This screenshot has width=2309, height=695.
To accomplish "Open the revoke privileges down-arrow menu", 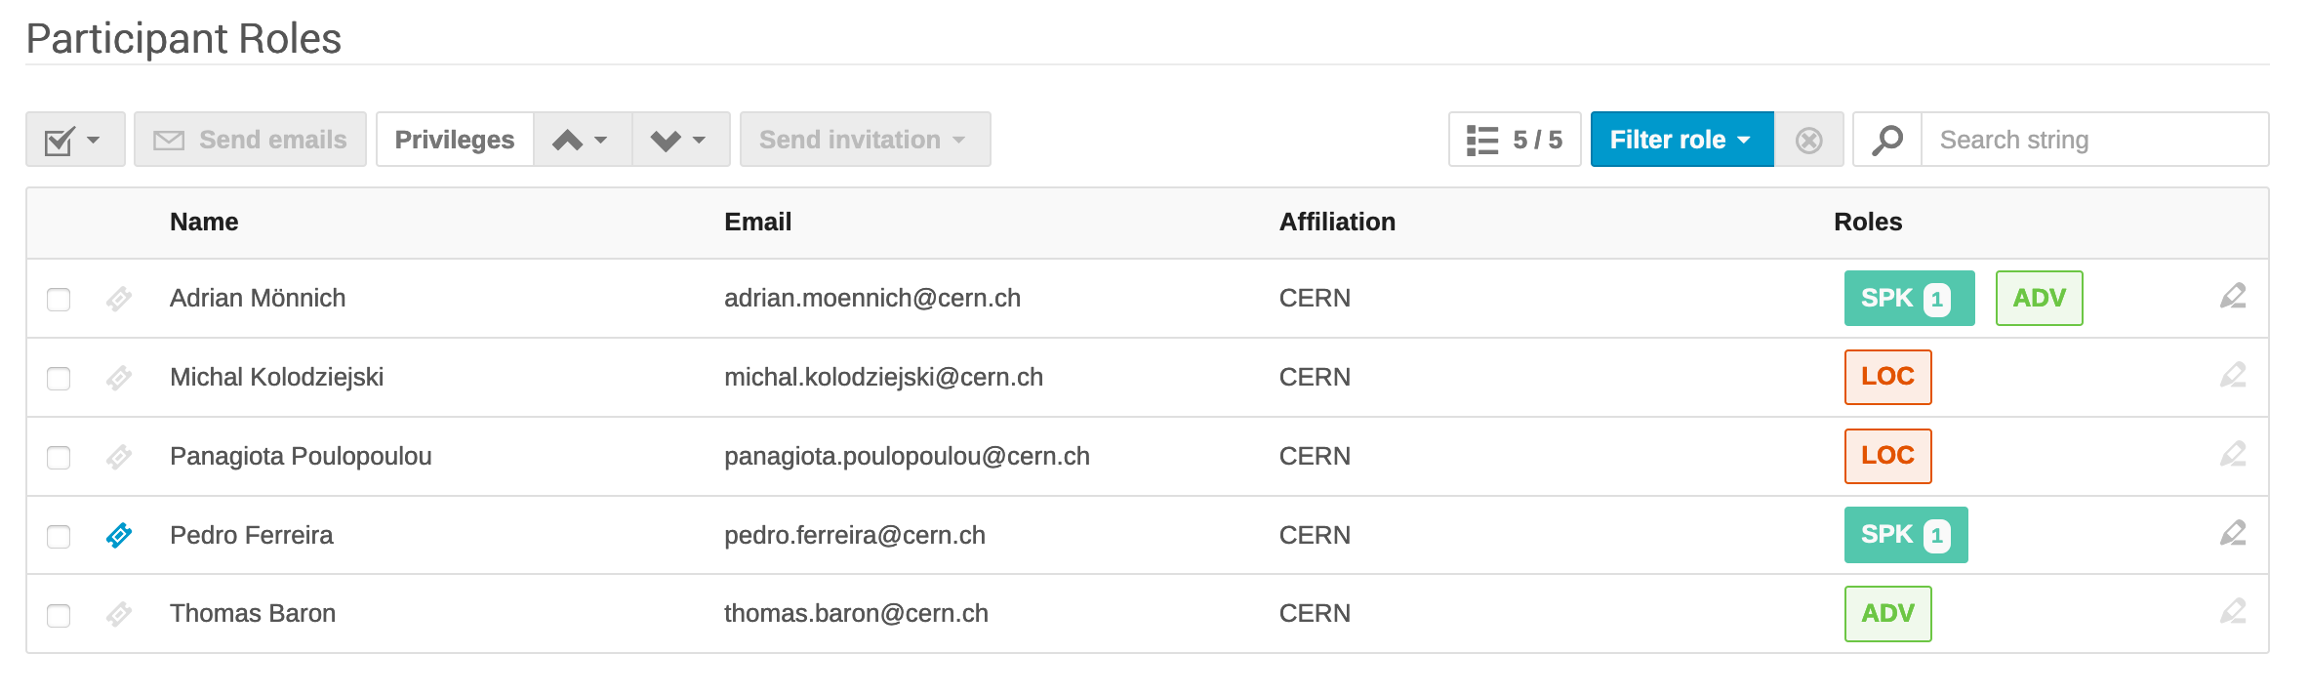I will point(681,140).
